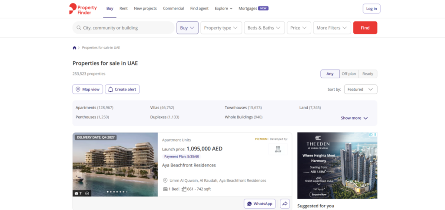Open New projects section
This screenshot has width=445, height=210.
pos(145,9)
